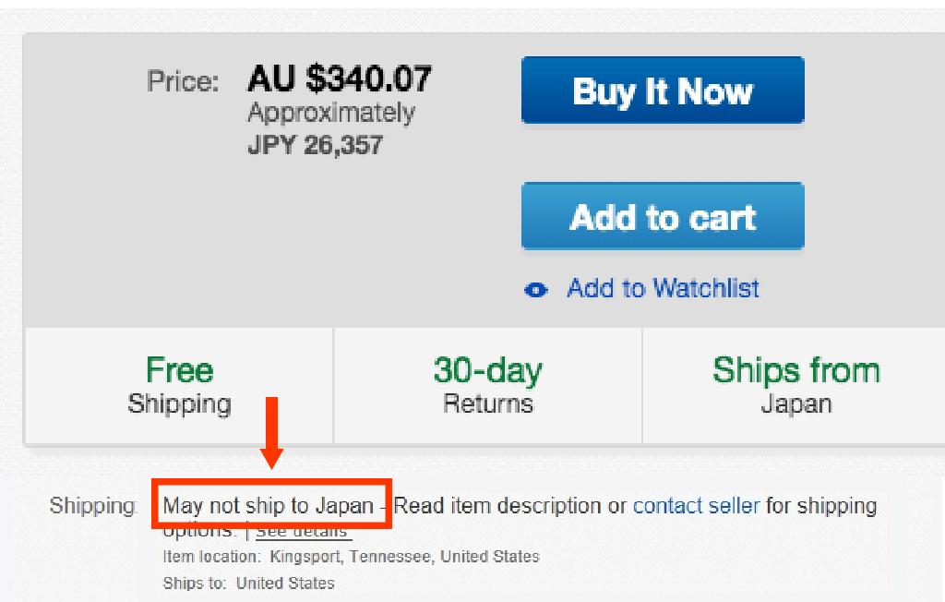Viewport: 945px width, 602px height.
Task: Click the Price label
Action: (x=182, y=81)
